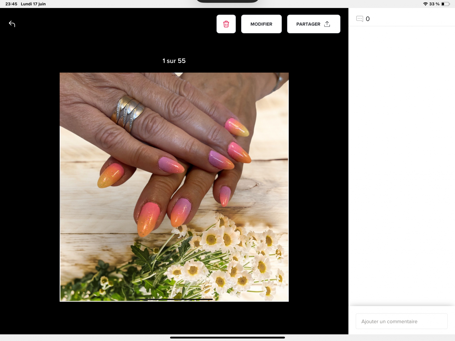455x341 pixels.
Task: Click the comment count showing 0
Action: tap(368, 19)
